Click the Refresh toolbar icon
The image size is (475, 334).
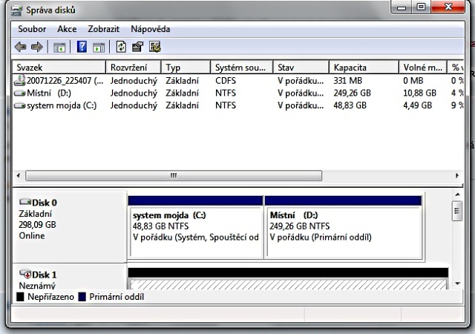pos(121,47)
